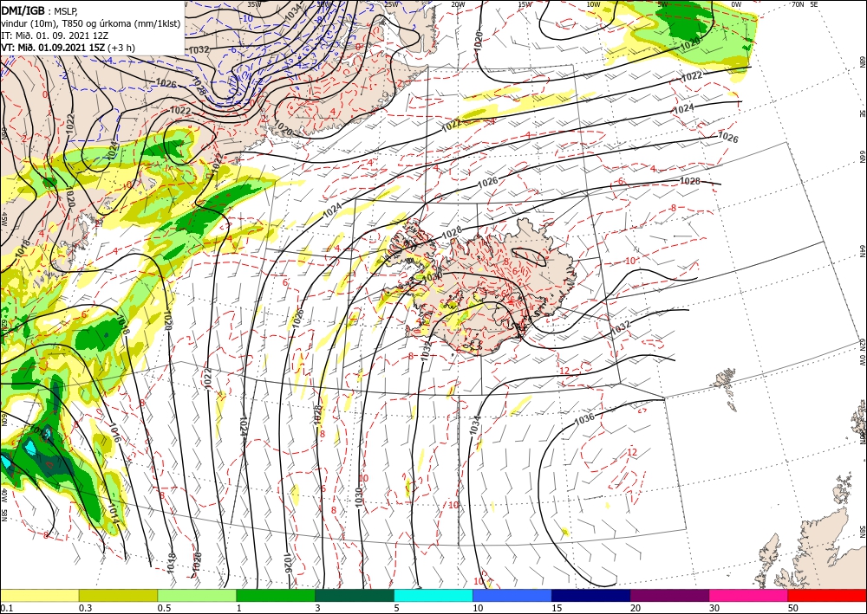Choose the navy 15–20 legend swatch

coord(590,595)
